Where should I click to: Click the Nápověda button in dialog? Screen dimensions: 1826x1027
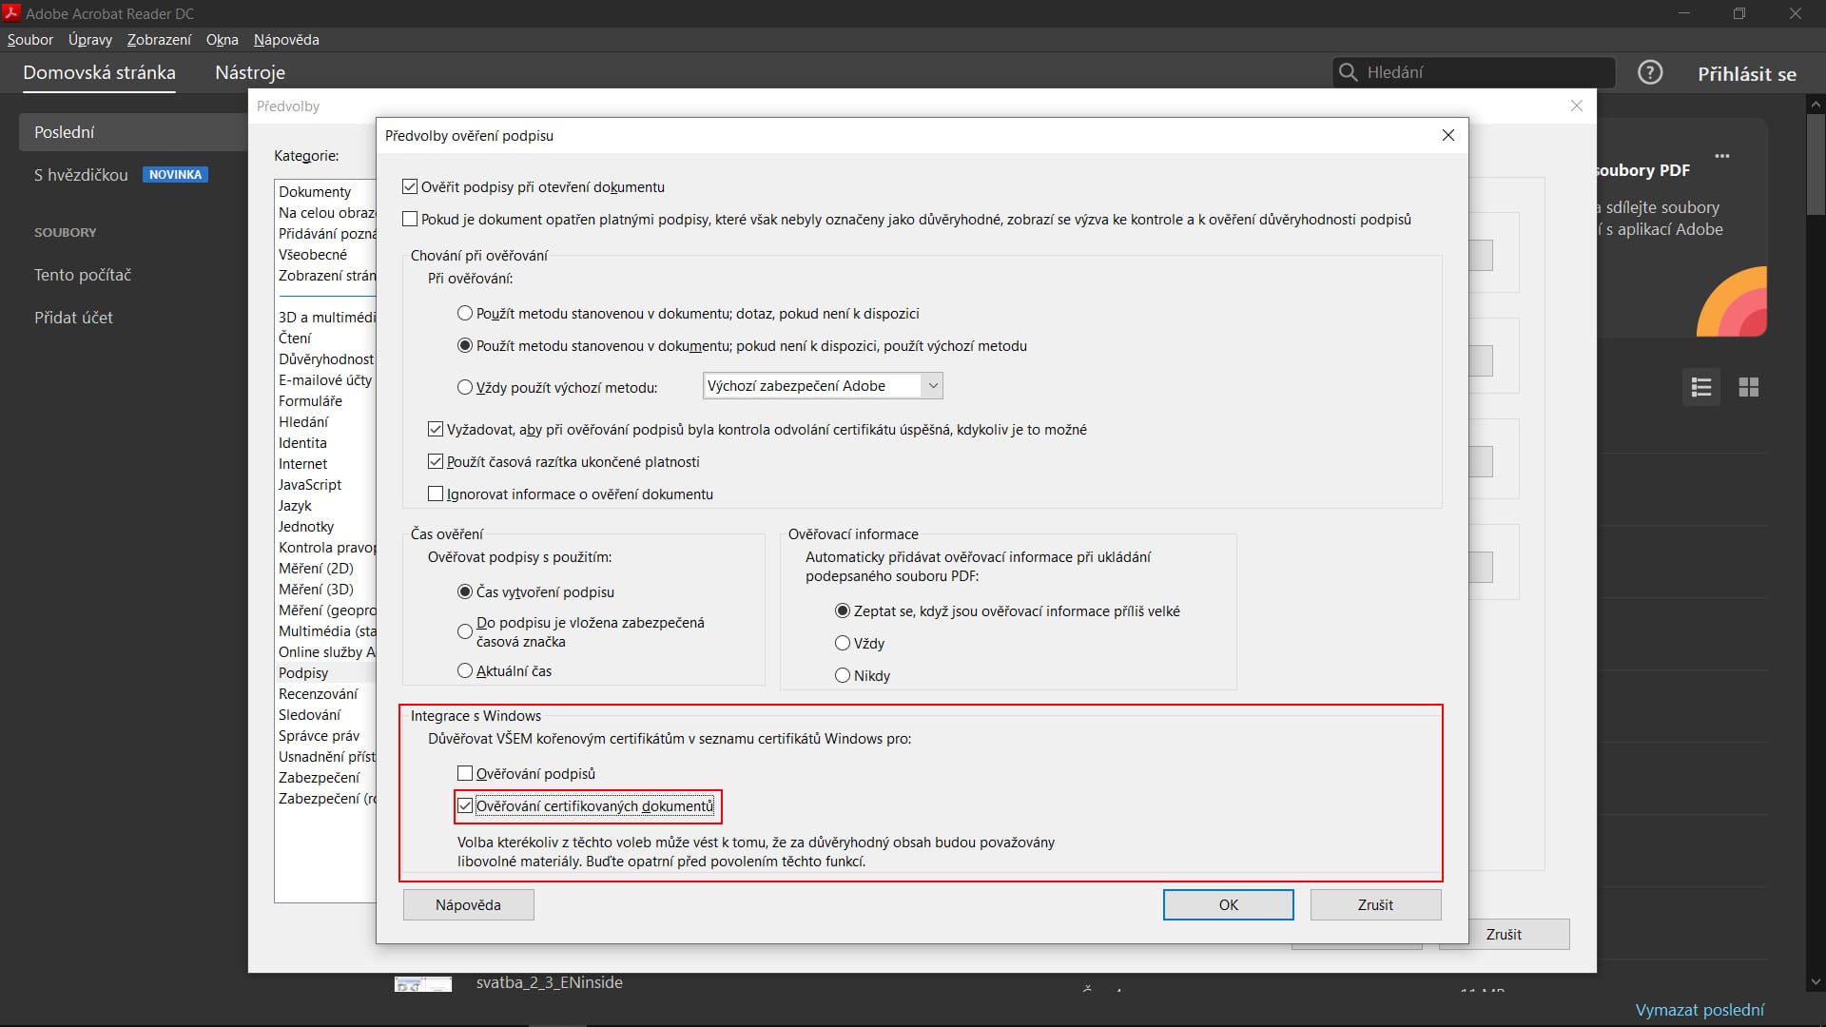click(468, 905)
